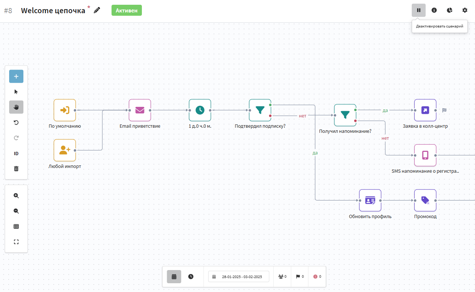Undo the last canvas change

pyautogui.click(x=16, y=123)
